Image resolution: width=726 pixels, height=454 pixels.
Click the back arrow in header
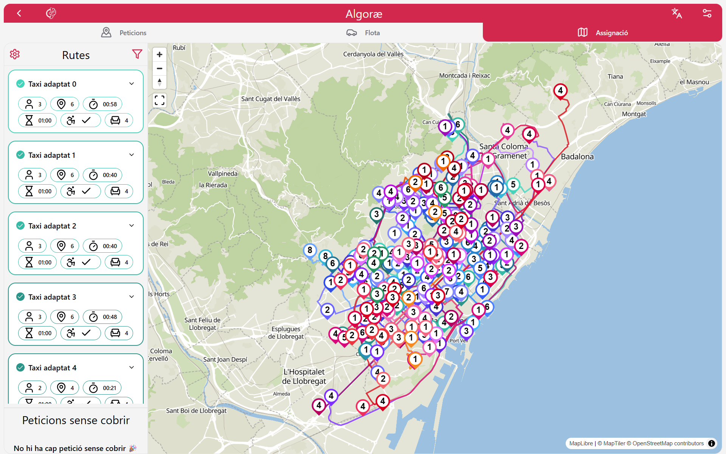tap(19, 14)
